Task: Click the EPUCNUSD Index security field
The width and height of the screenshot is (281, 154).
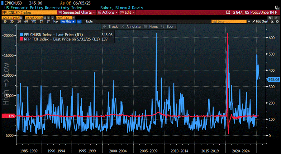Action: tap(29, 12)
